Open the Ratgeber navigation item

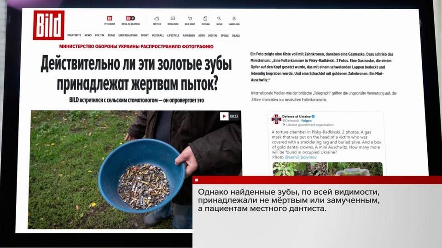pyautogui.click(x=189, y=35)
